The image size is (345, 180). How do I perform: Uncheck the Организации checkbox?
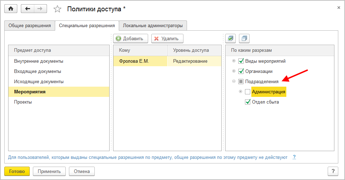click(241, 72)
